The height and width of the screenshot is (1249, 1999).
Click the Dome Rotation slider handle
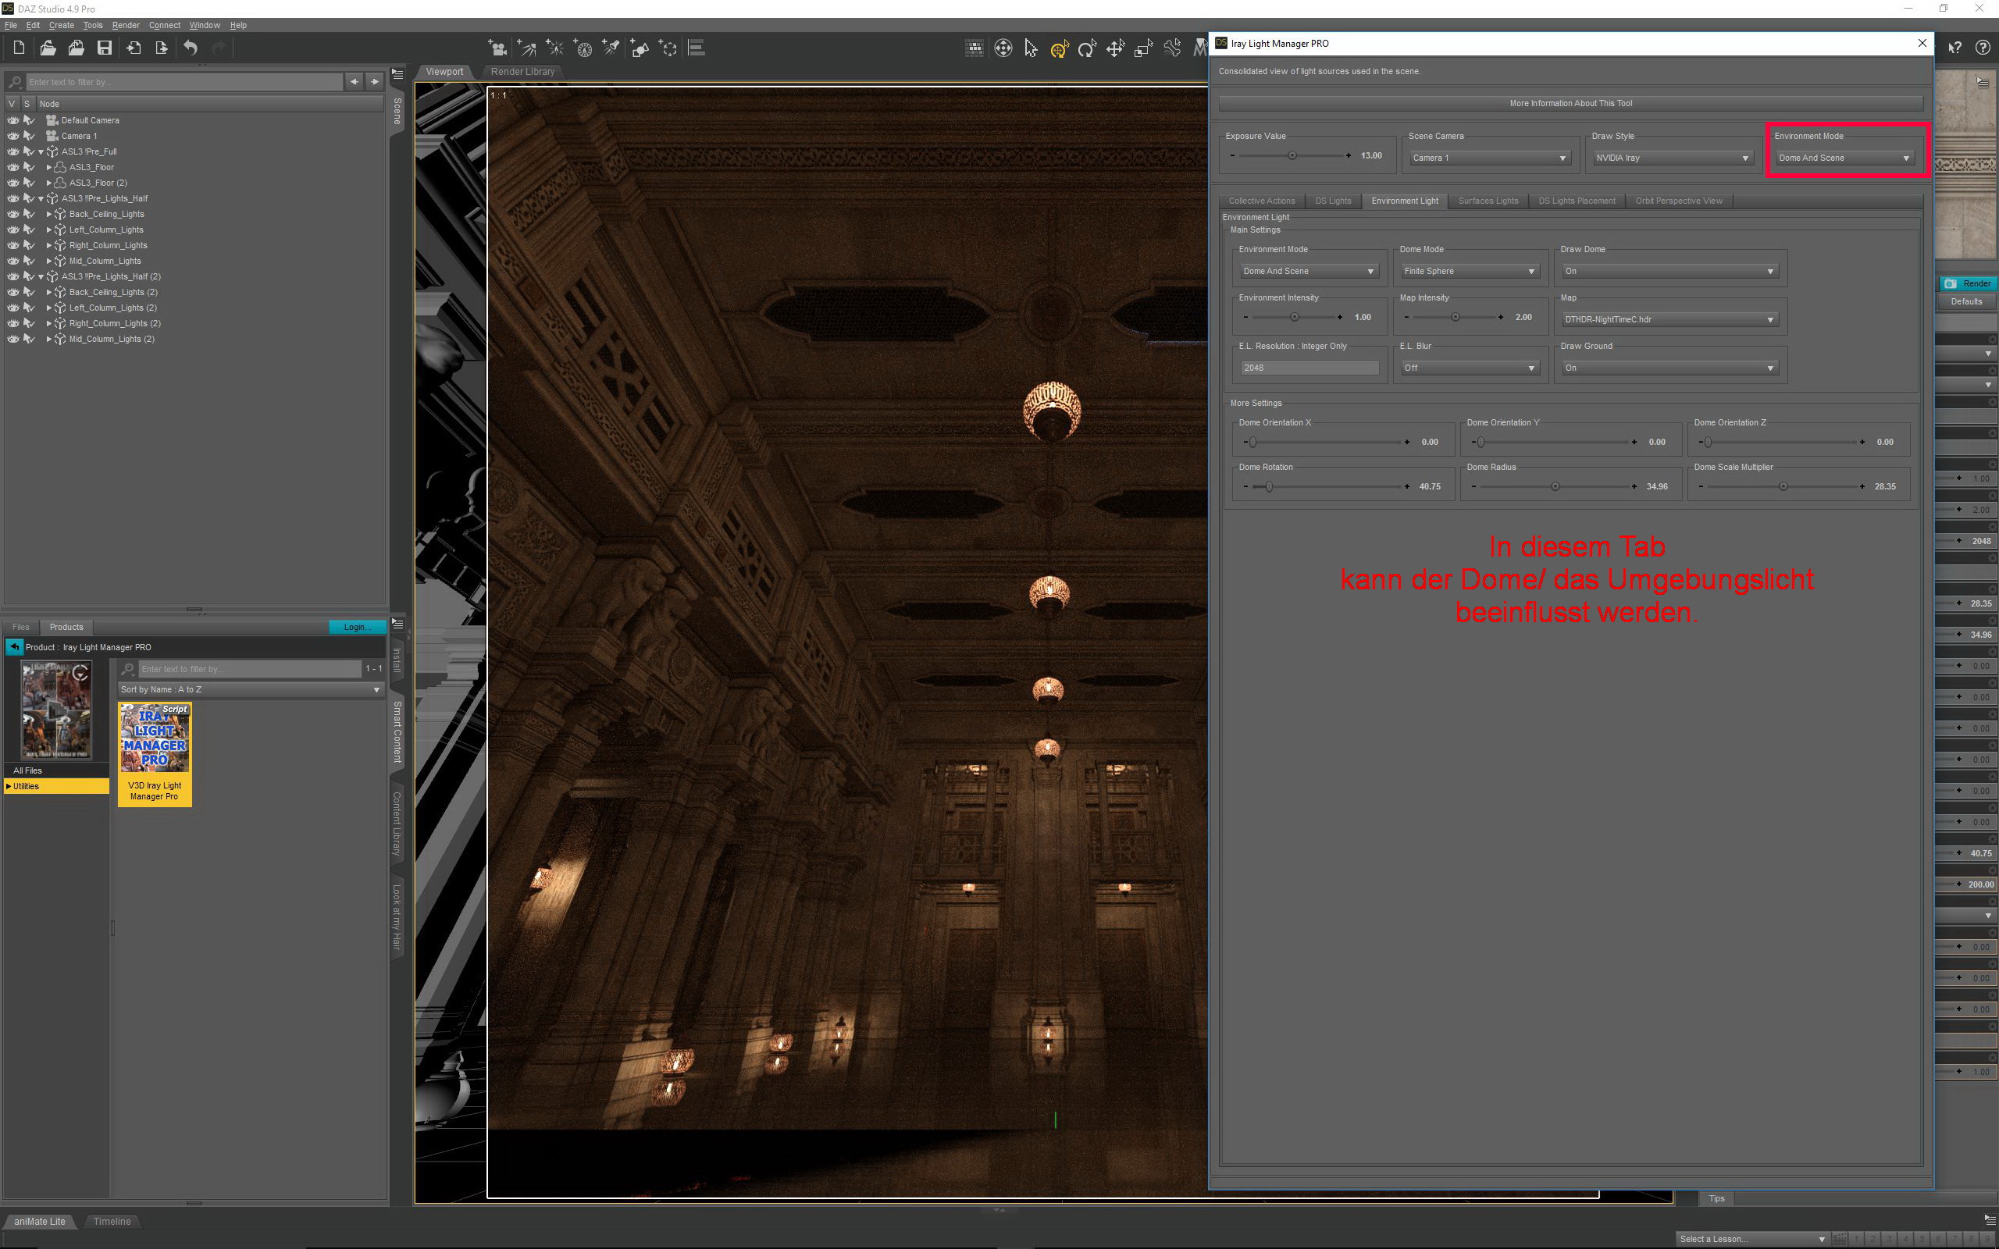[1270, 486]
